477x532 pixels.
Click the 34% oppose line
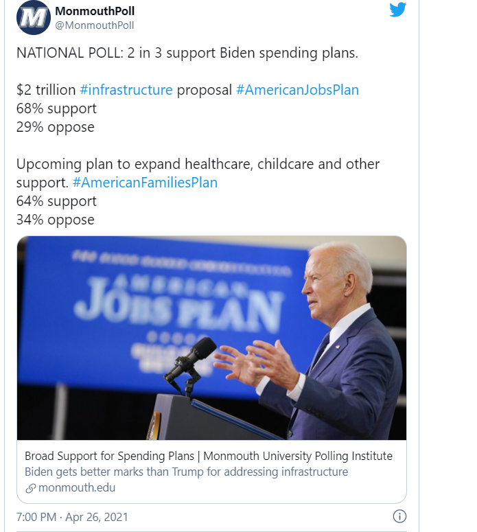coord(55,220)
